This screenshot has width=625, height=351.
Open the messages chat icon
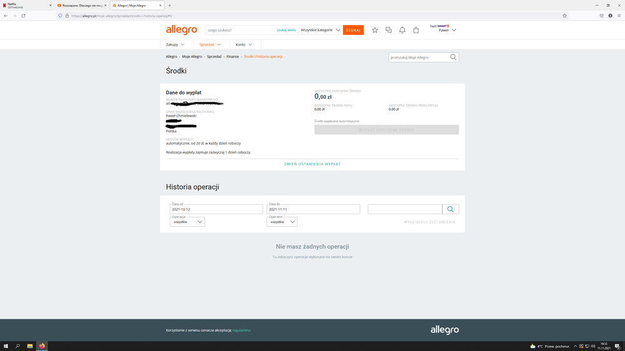(x=389, y=30)
